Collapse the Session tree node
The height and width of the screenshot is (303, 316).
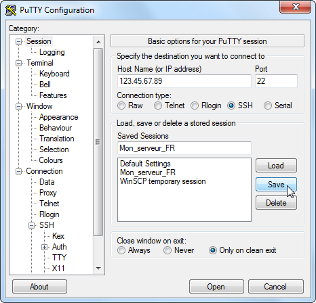click(x=18, y=41)
